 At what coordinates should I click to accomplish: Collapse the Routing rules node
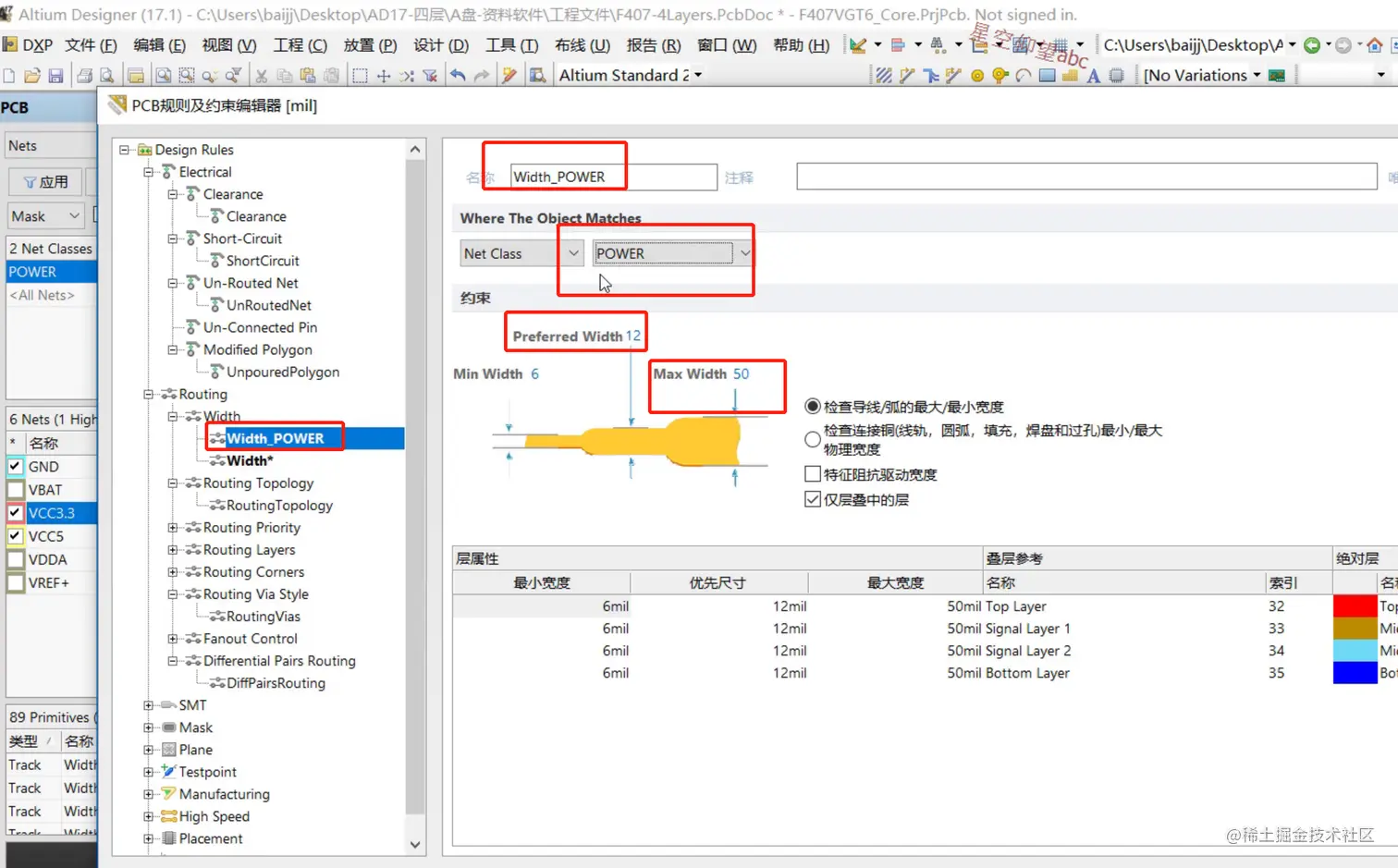[x=148, y=395]
